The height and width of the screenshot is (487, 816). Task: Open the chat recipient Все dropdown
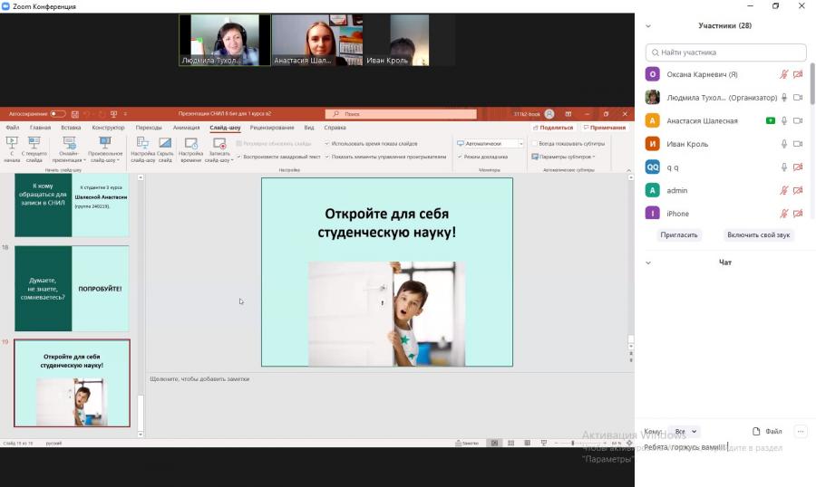coord(685,432)
